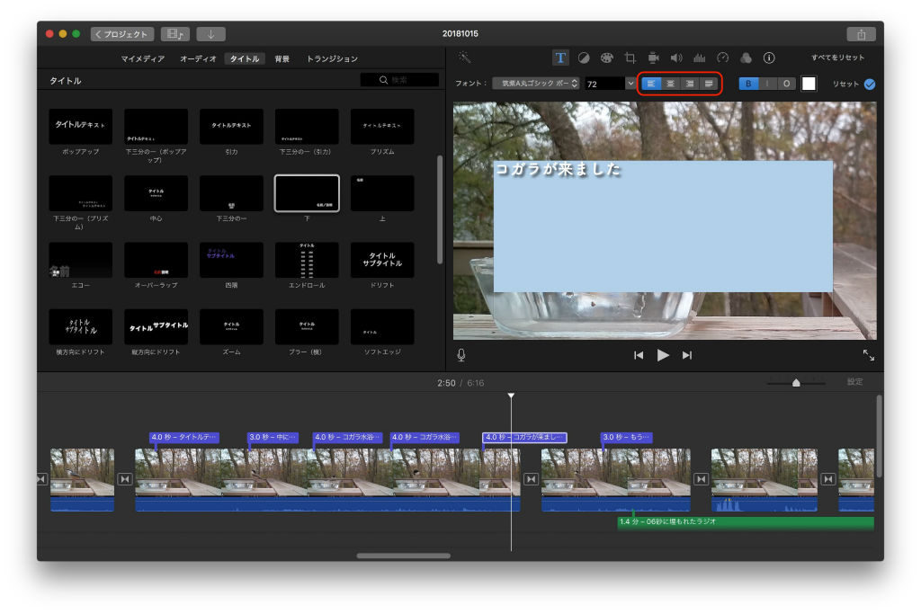Select the color correction palette icon

(x=607, y=58)
